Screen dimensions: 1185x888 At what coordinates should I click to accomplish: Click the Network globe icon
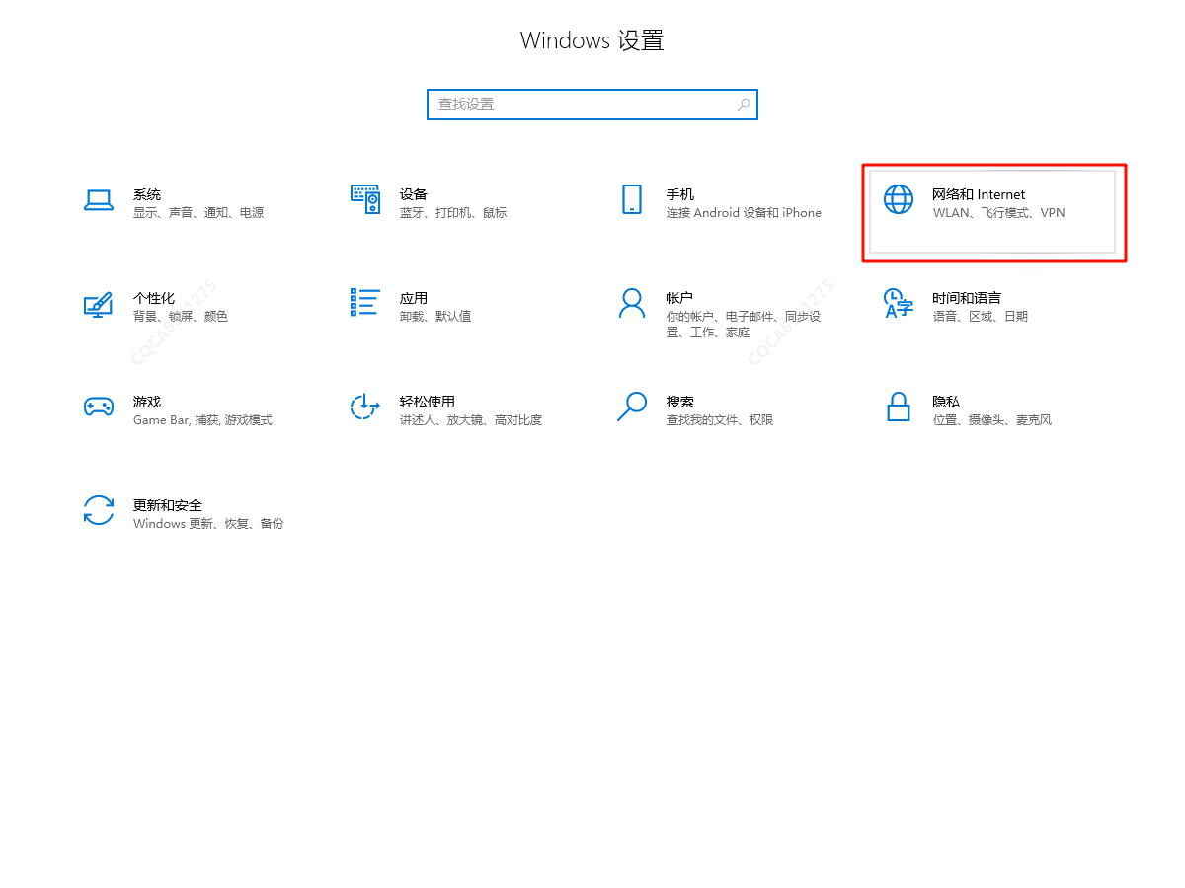point(898,199)
